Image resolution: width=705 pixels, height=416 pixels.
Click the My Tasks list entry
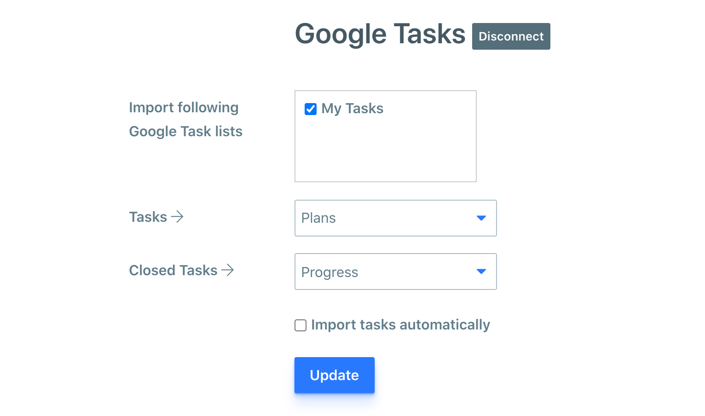click(352, 109)
